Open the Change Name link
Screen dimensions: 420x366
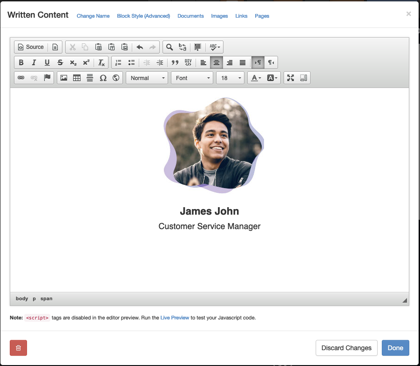coord(93,16)
